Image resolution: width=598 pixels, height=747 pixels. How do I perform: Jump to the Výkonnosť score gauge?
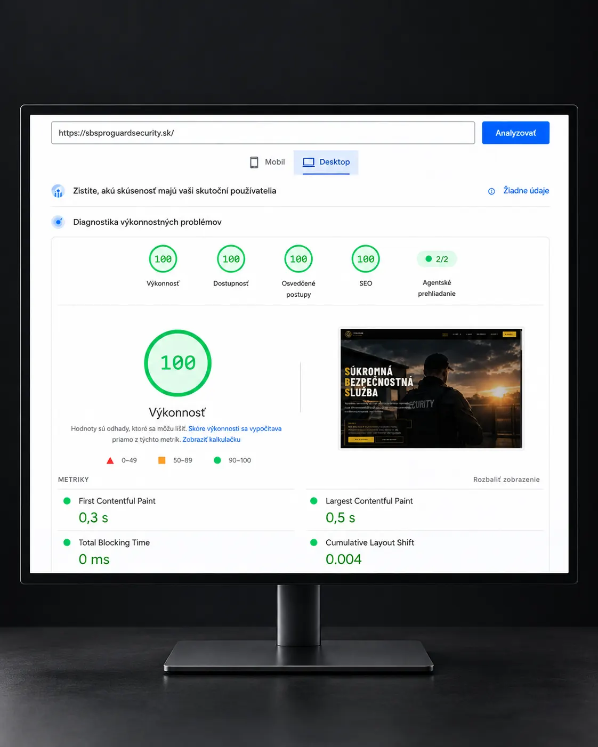163,259
